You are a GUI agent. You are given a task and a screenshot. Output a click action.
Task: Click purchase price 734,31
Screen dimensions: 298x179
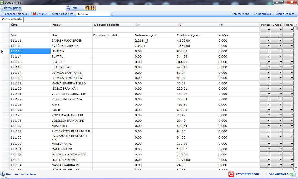click(x=155, y=46)
